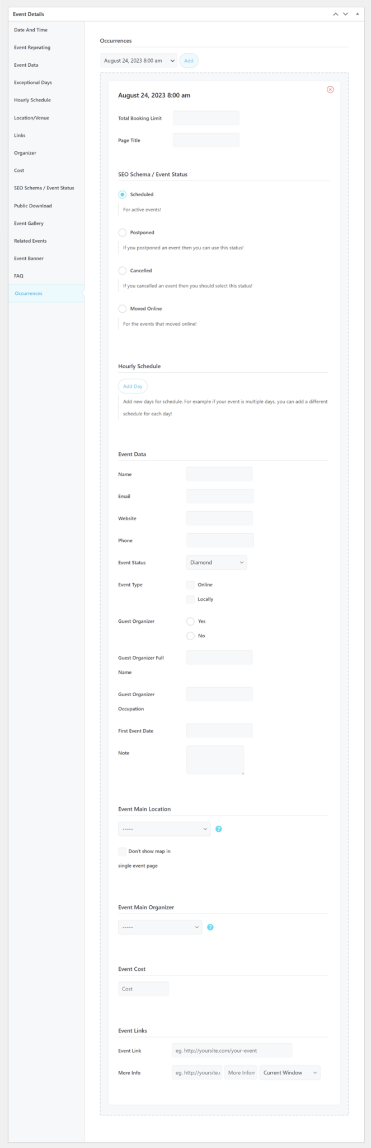371x1148 pixels.
Task: Click Add Day under Hourly Schedule
Action: pos(132,386)
